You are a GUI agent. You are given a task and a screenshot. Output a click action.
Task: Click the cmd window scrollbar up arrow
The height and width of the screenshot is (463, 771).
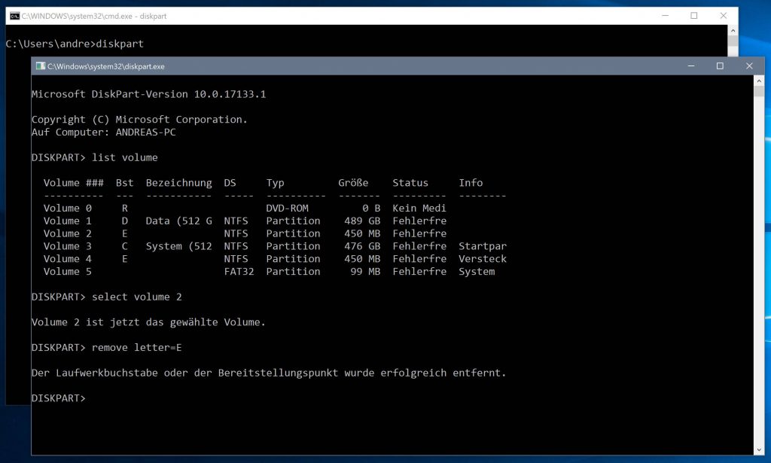tap(731, 30)
